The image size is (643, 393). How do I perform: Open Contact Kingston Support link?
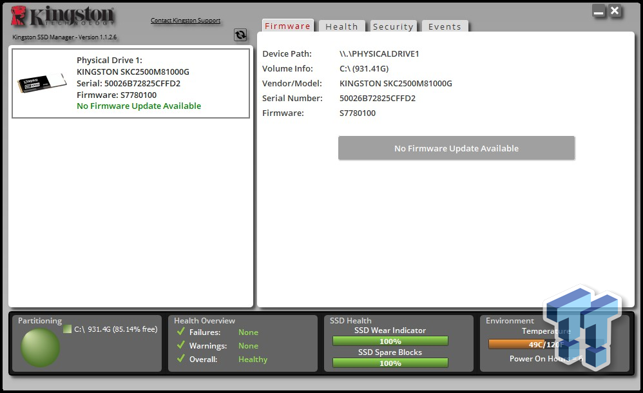coord(186,20)
